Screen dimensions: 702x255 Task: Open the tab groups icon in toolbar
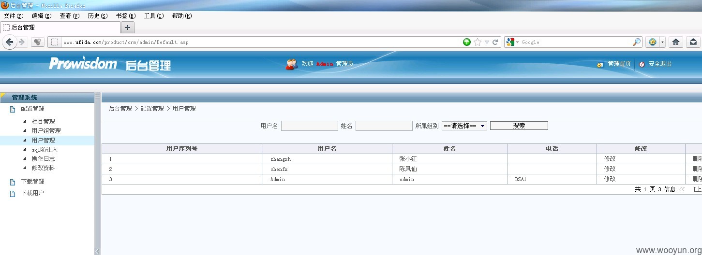pos(38,42)
